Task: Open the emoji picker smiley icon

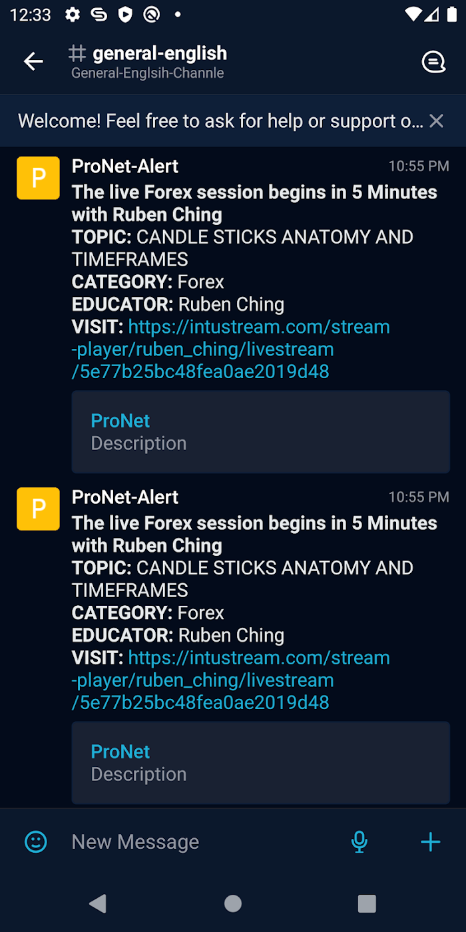Action: [x=36, y=841]
